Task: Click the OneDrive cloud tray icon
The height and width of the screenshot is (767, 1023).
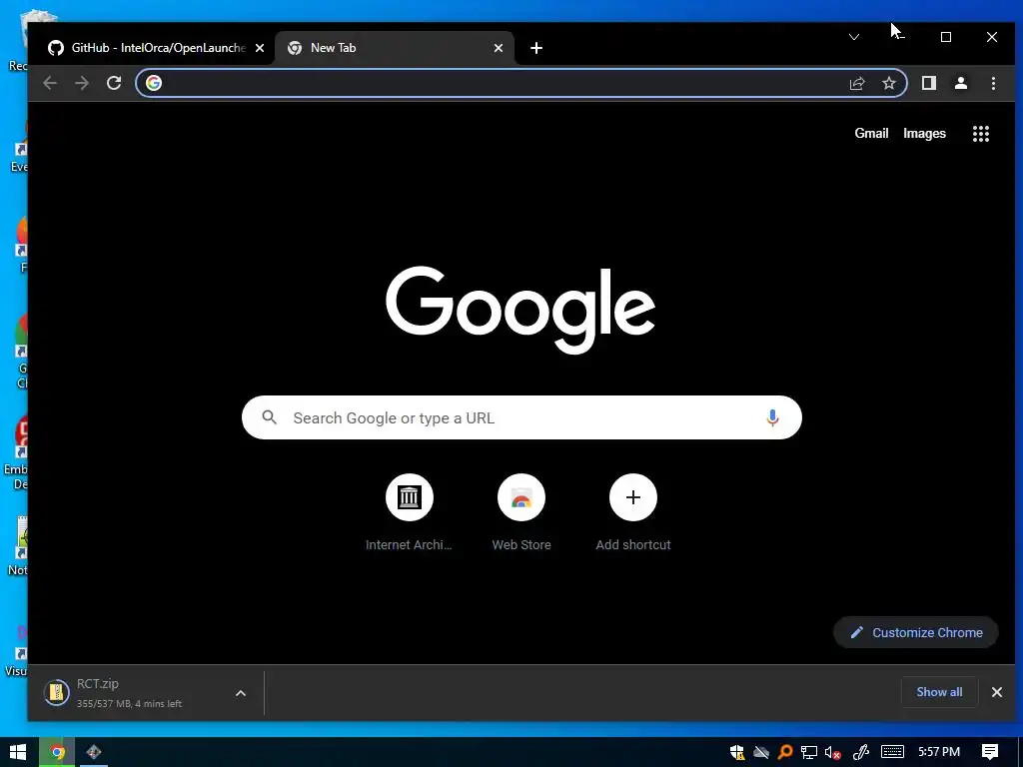Action: coord(760,752)
